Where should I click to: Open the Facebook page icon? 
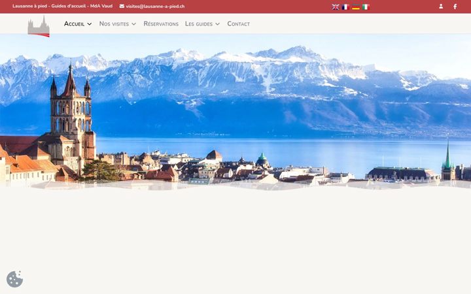[455, 7]
